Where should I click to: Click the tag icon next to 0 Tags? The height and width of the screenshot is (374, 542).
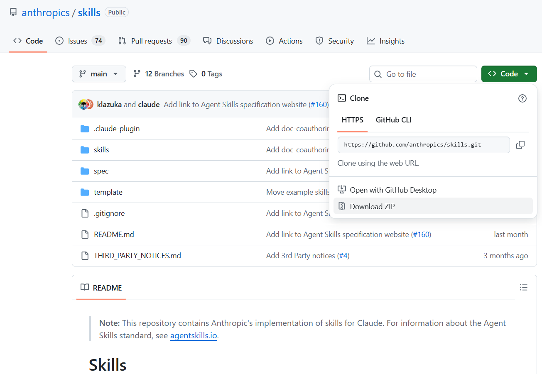click(193, 74)
